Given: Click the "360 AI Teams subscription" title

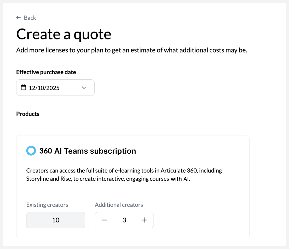Looking at the screenshot, I should (x=88, y=151).
